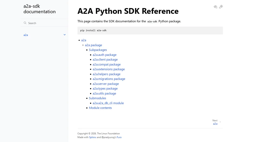The image size is (253, 142).
Task: Jump to the Subpackages link
Action: 98,50
